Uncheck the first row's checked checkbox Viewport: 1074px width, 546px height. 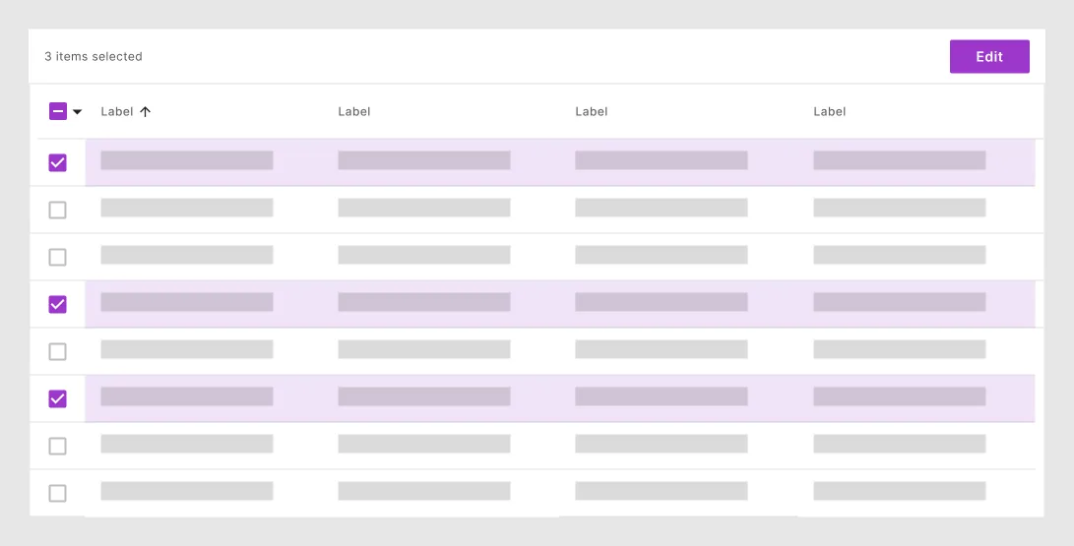click(57, 163)
